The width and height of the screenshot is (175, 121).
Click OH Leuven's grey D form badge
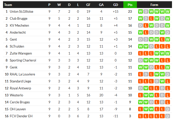pyautogui.click(x=167, y=109)
